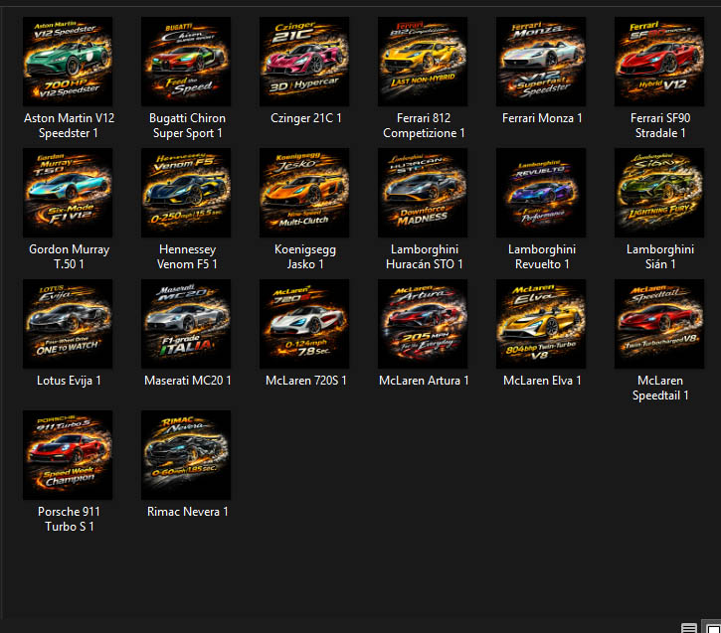Select the Bugatti Chiron Super Sport 1 thumbnail
Screen dimensions: 721x633
[x=186, y=62]
